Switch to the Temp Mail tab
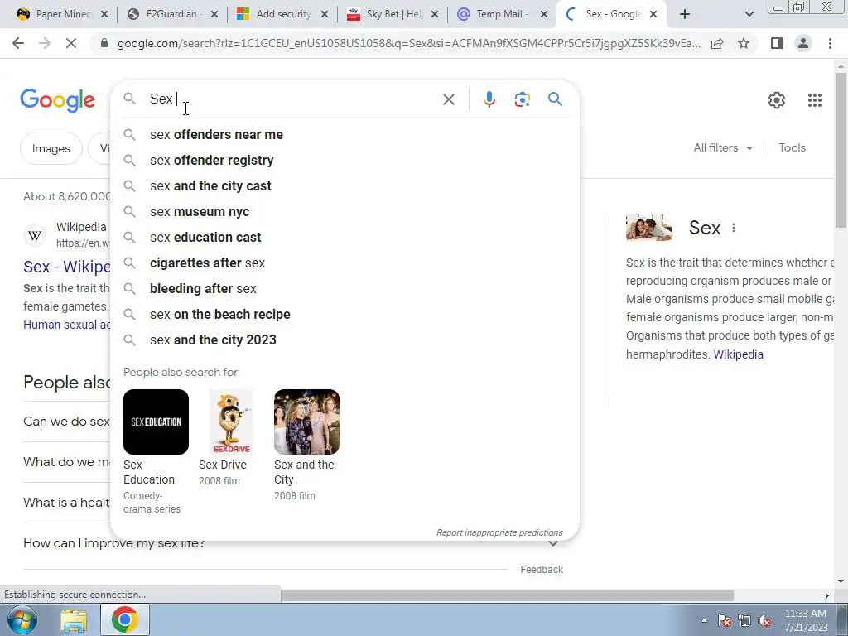This screenshot has width=848, height=636. click(501, 14)
